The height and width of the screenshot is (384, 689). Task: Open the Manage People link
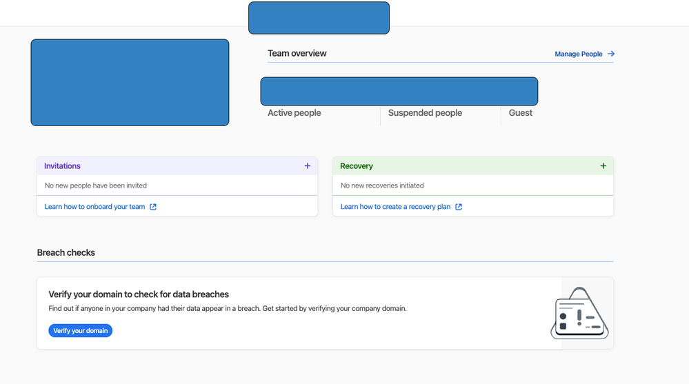tap(578, 54)
